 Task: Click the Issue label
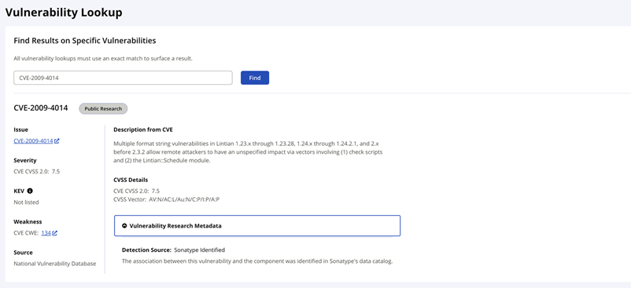(21, 129)
